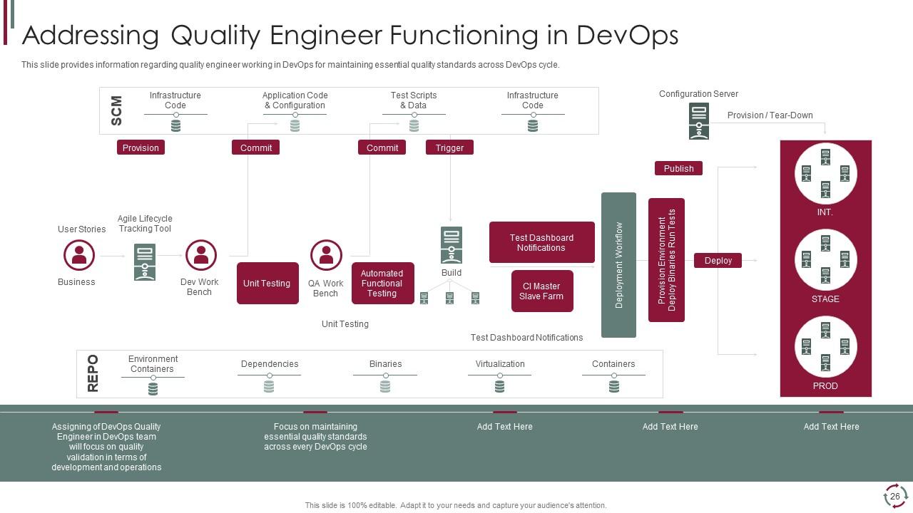
Task: Open the Deployment Workflow panel
Action: click(x=619, y=264)
